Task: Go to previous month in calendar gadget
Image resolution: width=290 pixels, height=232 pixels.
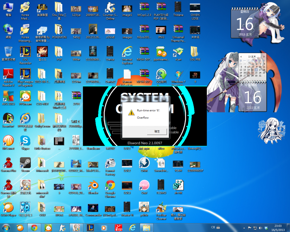Action: pyautogui.click(x=240, y=57)
